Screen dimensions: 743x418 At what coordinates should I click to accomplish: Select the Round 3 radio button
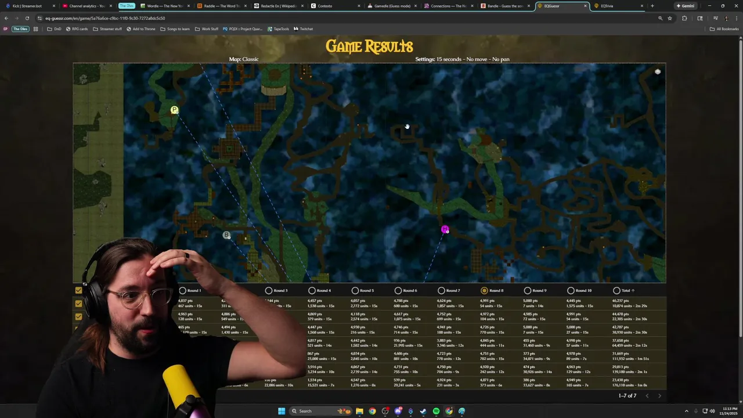point(269,290)
